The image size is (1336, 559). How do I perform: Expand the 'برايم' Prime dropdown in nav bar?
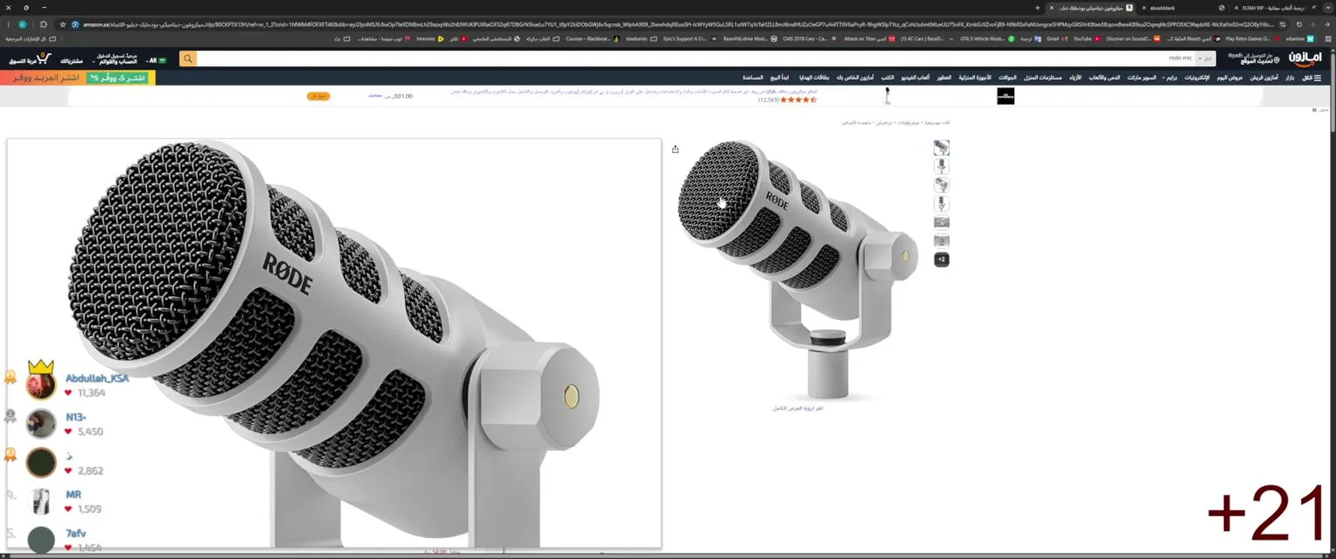click(x=1169, y=78)
